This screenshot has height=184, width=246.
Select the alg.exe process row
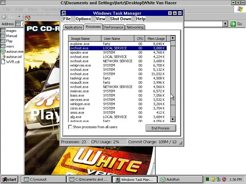click(118, 117)
